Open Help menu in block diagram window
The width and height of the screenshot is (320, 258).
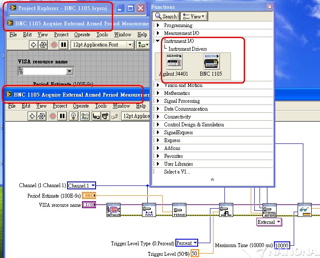click(141, 106)
